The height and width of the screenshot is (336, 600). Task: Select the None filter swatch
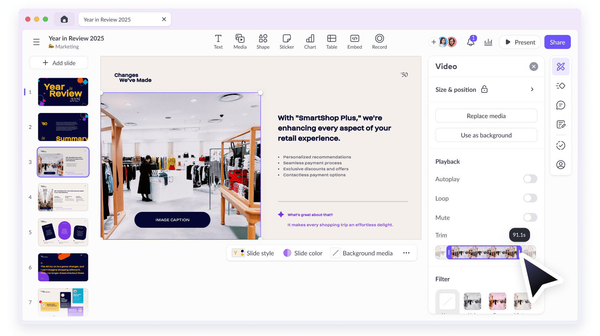447,301
